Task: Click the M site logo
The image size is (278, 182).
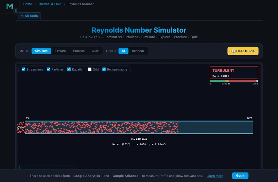Action: pos(10,6)
